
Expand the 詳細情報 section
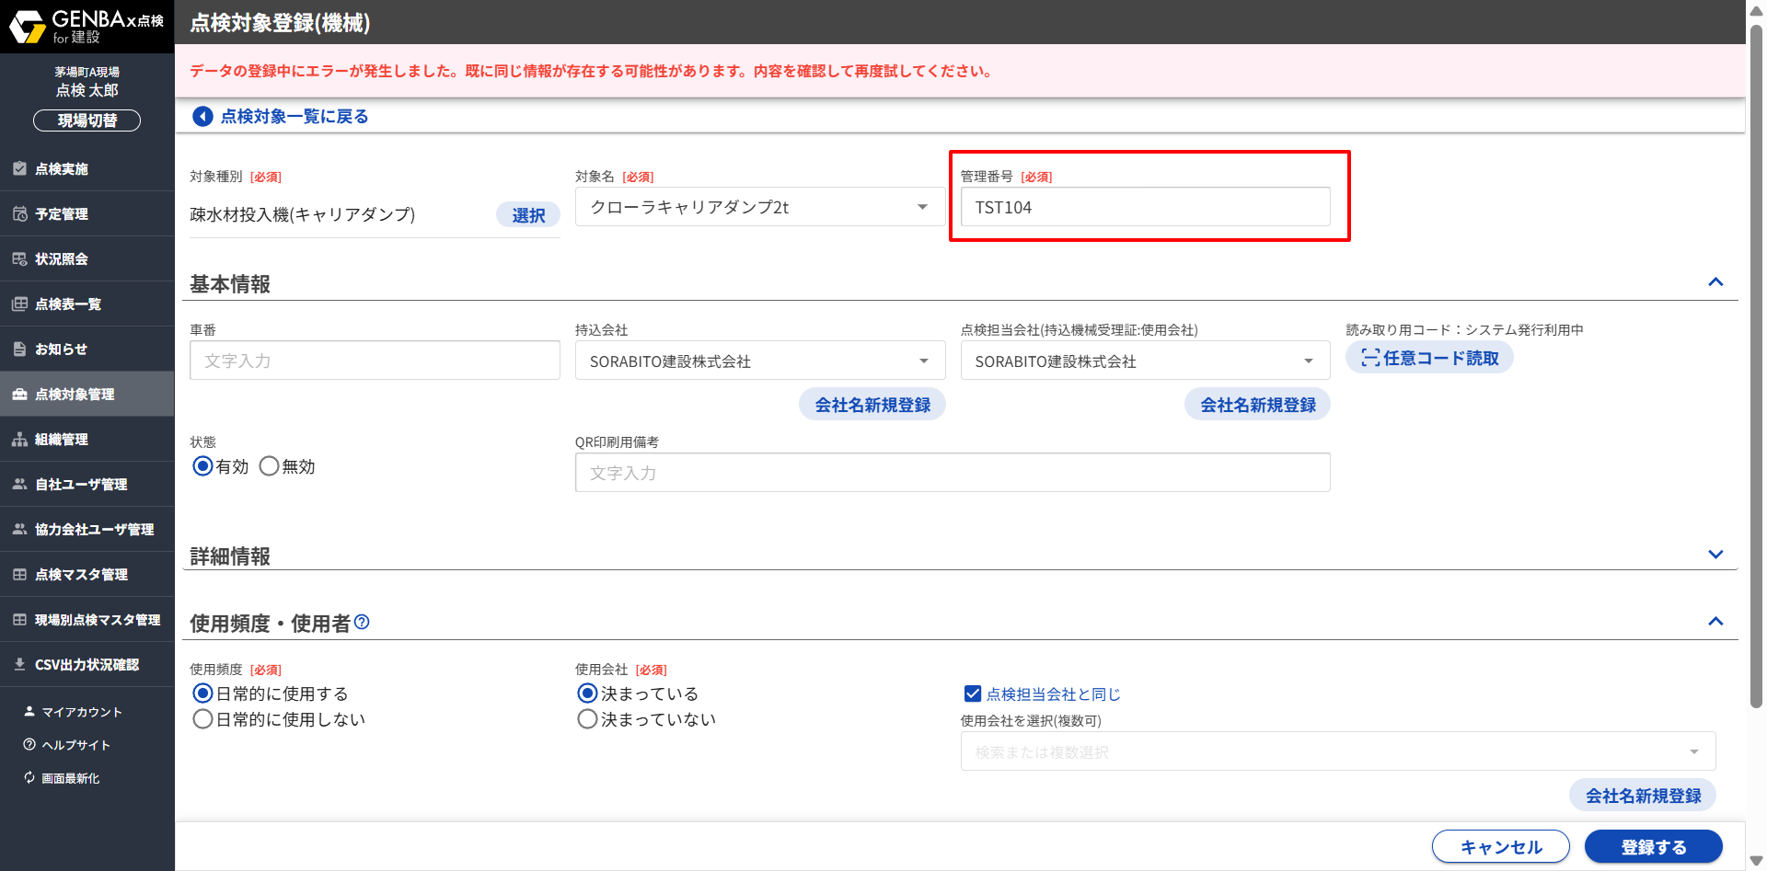click(1715, 555)
